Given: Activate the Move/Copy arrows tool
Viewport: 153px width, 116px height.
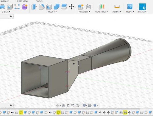Looking at the screenshot, I should tap(71, 7).
